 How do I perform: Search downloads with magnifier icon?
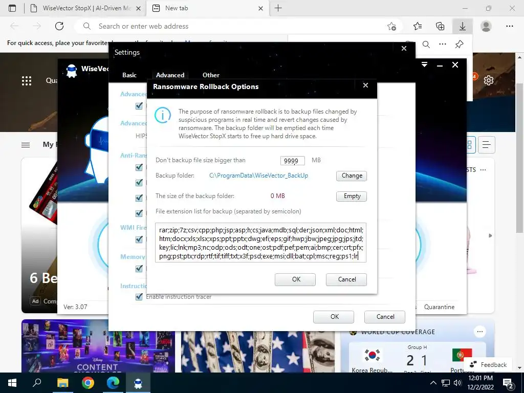pos(426,45)
